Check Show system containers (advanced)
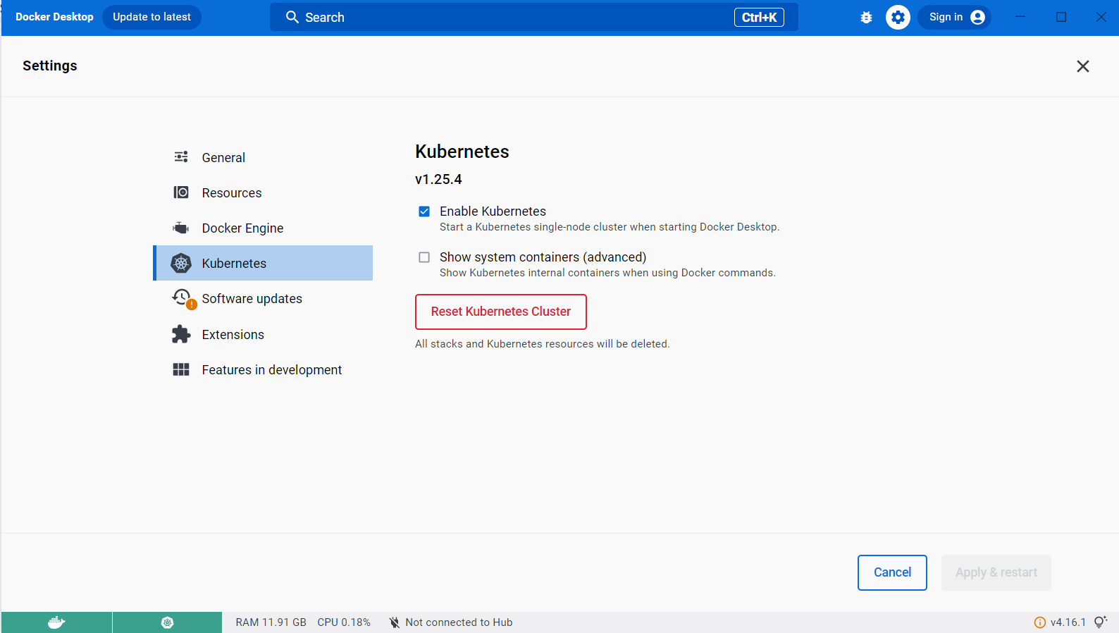This screenshot has width=1119, height=633. point(424,257)
